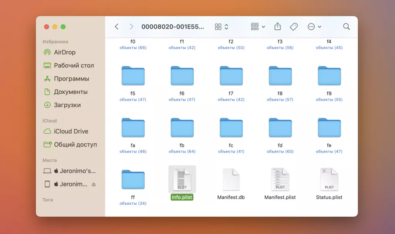Open the Manifest.db file
The height and width of the screenshot is (234, 395).
coord(231,179)
